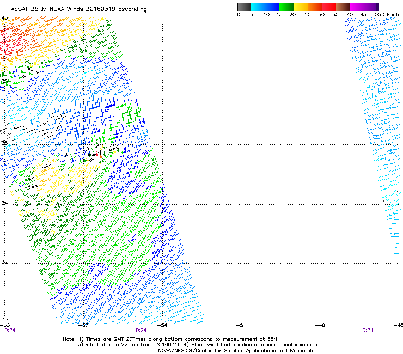This screenshot has height=354, width=403.
Task: Click the '10' tick label on color scale
Action: (266, 15)
